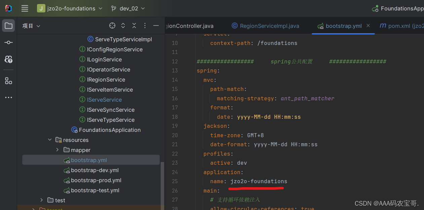Click the resources folder icon

click(59, 140)
